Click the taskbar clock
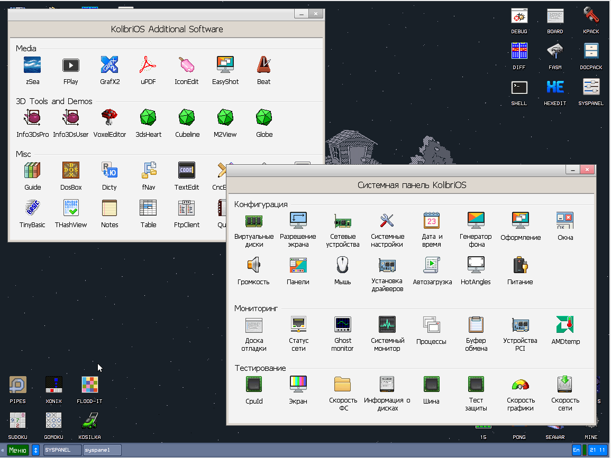611x458 pixels. pyautogui.click(x=597, y=450)
